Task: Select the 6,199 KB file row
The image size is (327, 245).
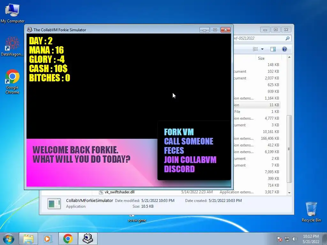Action: 257,152
